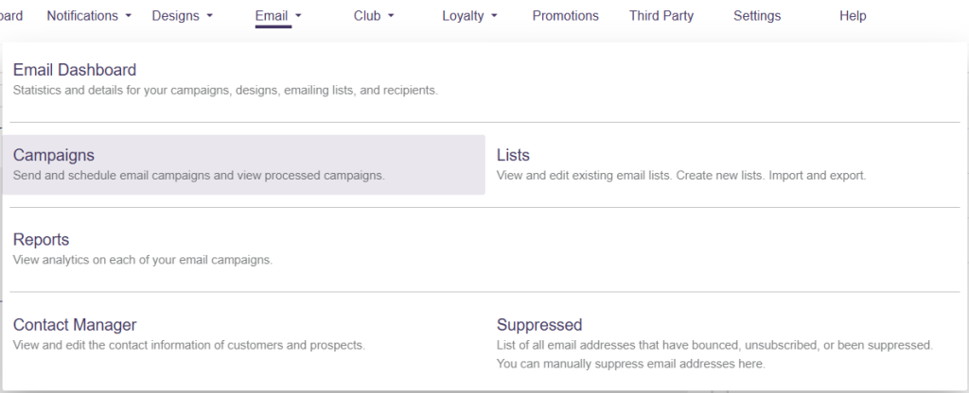The width and height of the screenshot is (969, 393).
Task: Open the Promotions page from the navigation
Action: (x=565, y=16)
